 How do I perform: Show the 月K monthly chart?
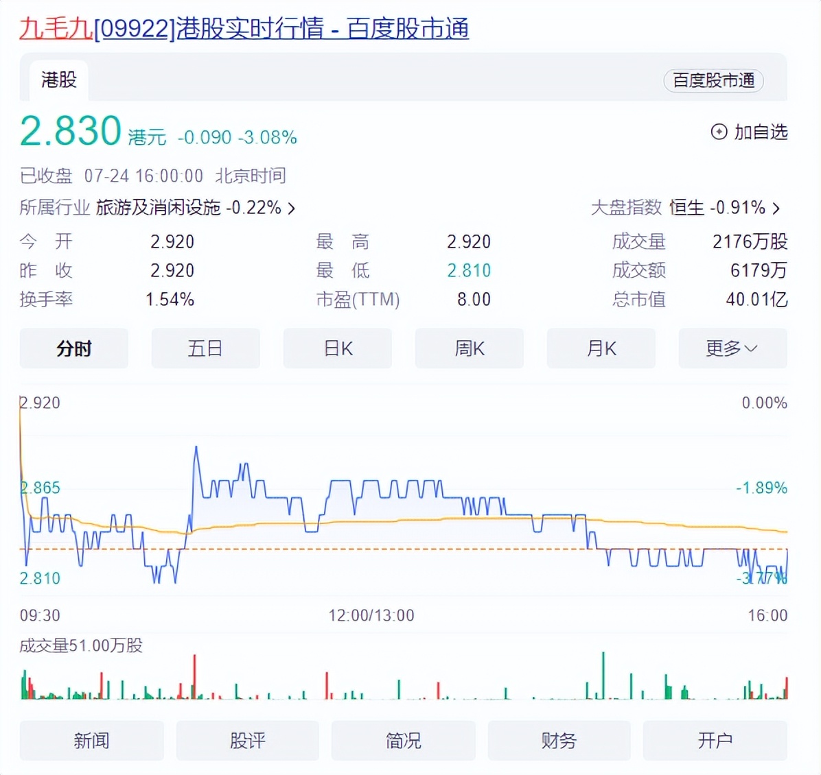pos(601,348)
